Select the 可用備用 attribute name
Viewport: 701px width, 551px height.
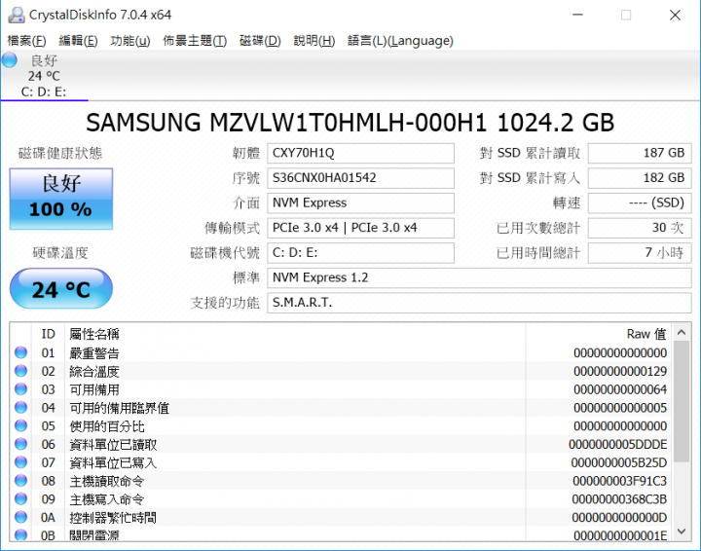pos(94,389)
